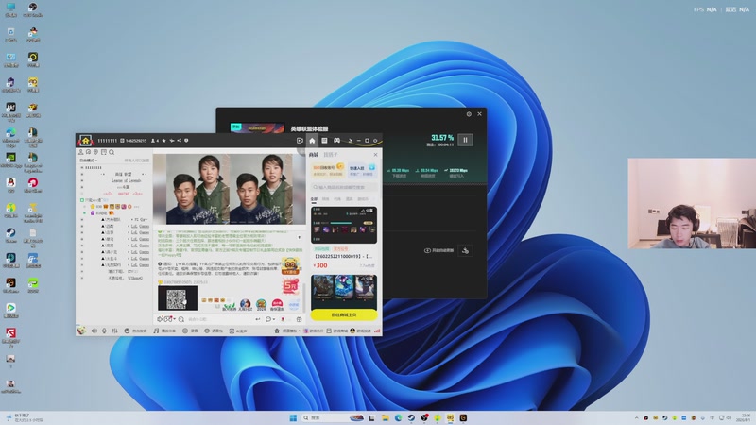Click the colorized couple photo in chat

pyautogui.click(x=229, y=190)
